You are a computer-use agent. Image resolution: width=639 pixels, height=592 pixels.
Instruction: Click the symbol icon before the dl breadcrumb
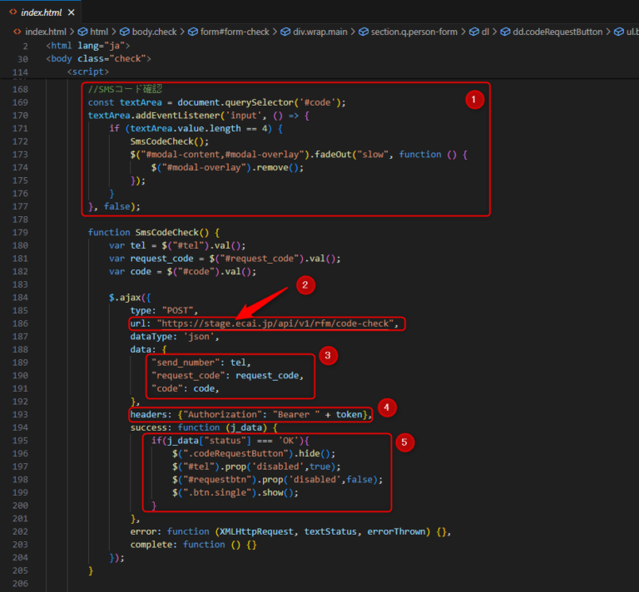(473, 32)
